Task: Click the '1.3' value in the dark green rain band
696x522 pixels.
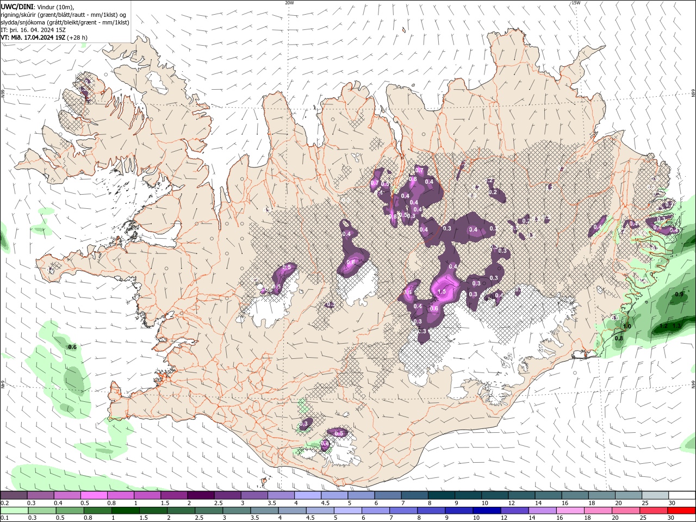Action: (x=676, y=326)
